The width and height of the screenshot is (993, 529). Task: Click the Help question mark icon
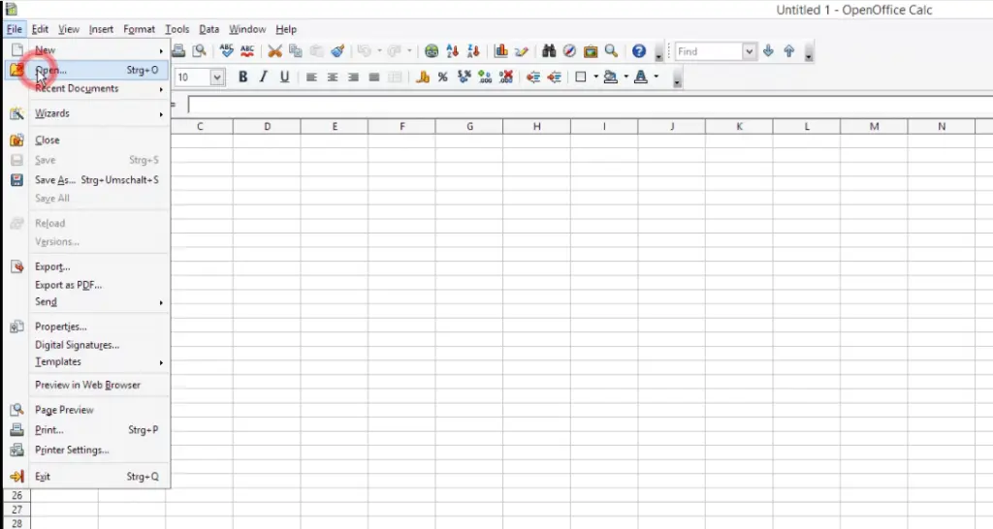[639, 51]
